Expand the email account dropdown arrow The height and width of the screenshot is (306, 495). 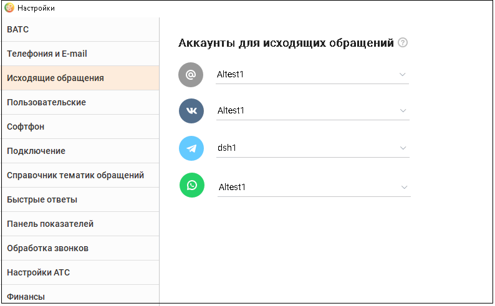click(x=402, y=74)
